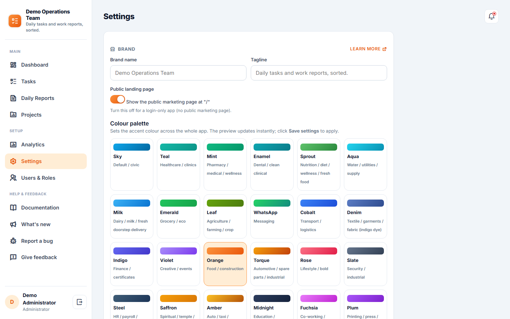Choose the Violet colour palette
The image size is (510, 319).
pyautogui.click(x=178, y=264)
